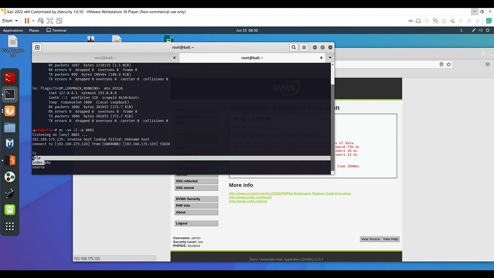Screen dimensions: 494x278
Task: Open DVWA Security page
Action: (196, 199)
